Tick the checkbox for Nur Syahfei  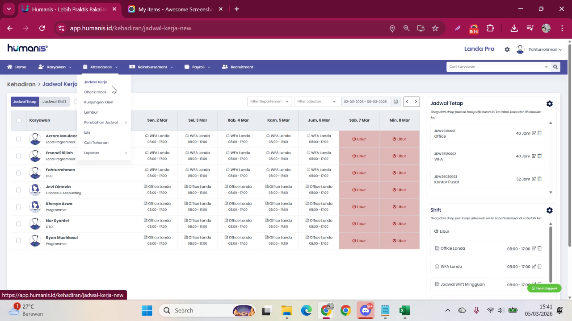(18, 224)
